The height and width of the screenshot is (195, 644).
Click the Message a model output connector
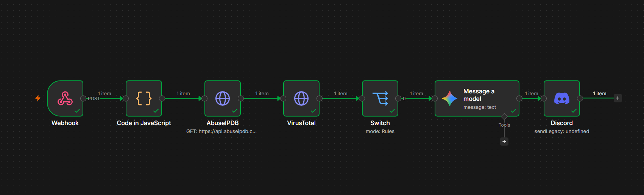pos(519,98)
